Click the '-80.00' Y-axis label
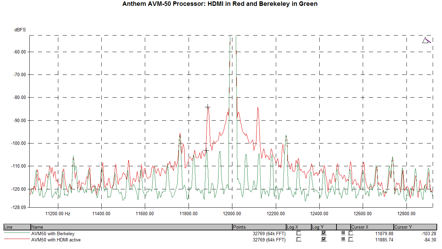 tap(20, 98)
